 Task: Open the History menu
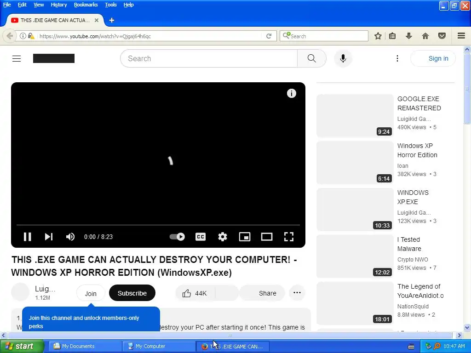coord(58,5)
